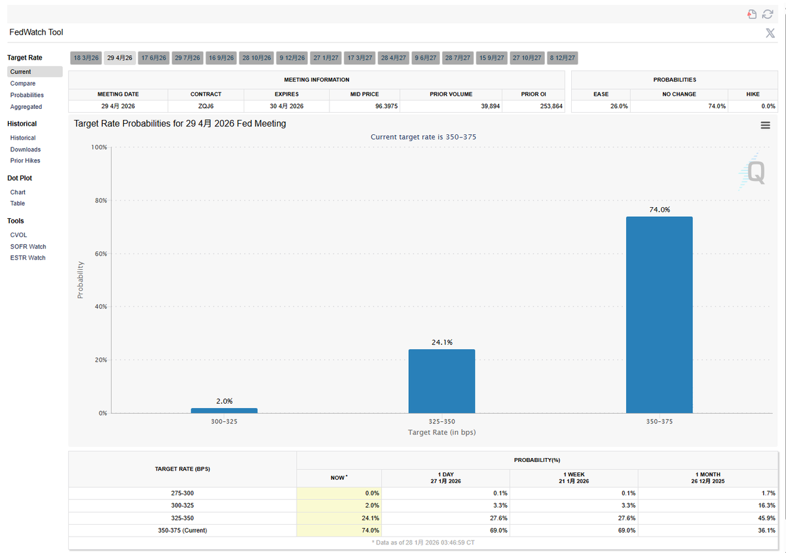The height and width of the screenshot is (553, 786).
Task: Click the Q watermark logo in chart
Action: pos(754,172)
